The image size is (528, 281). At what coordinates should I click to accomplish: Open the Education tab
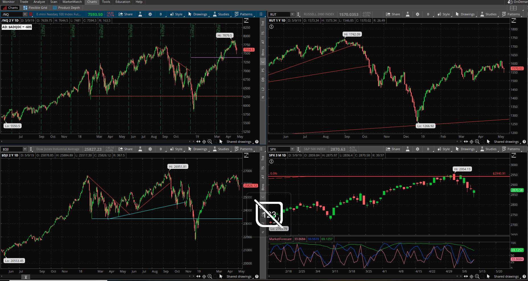click(x=123, y=2)
